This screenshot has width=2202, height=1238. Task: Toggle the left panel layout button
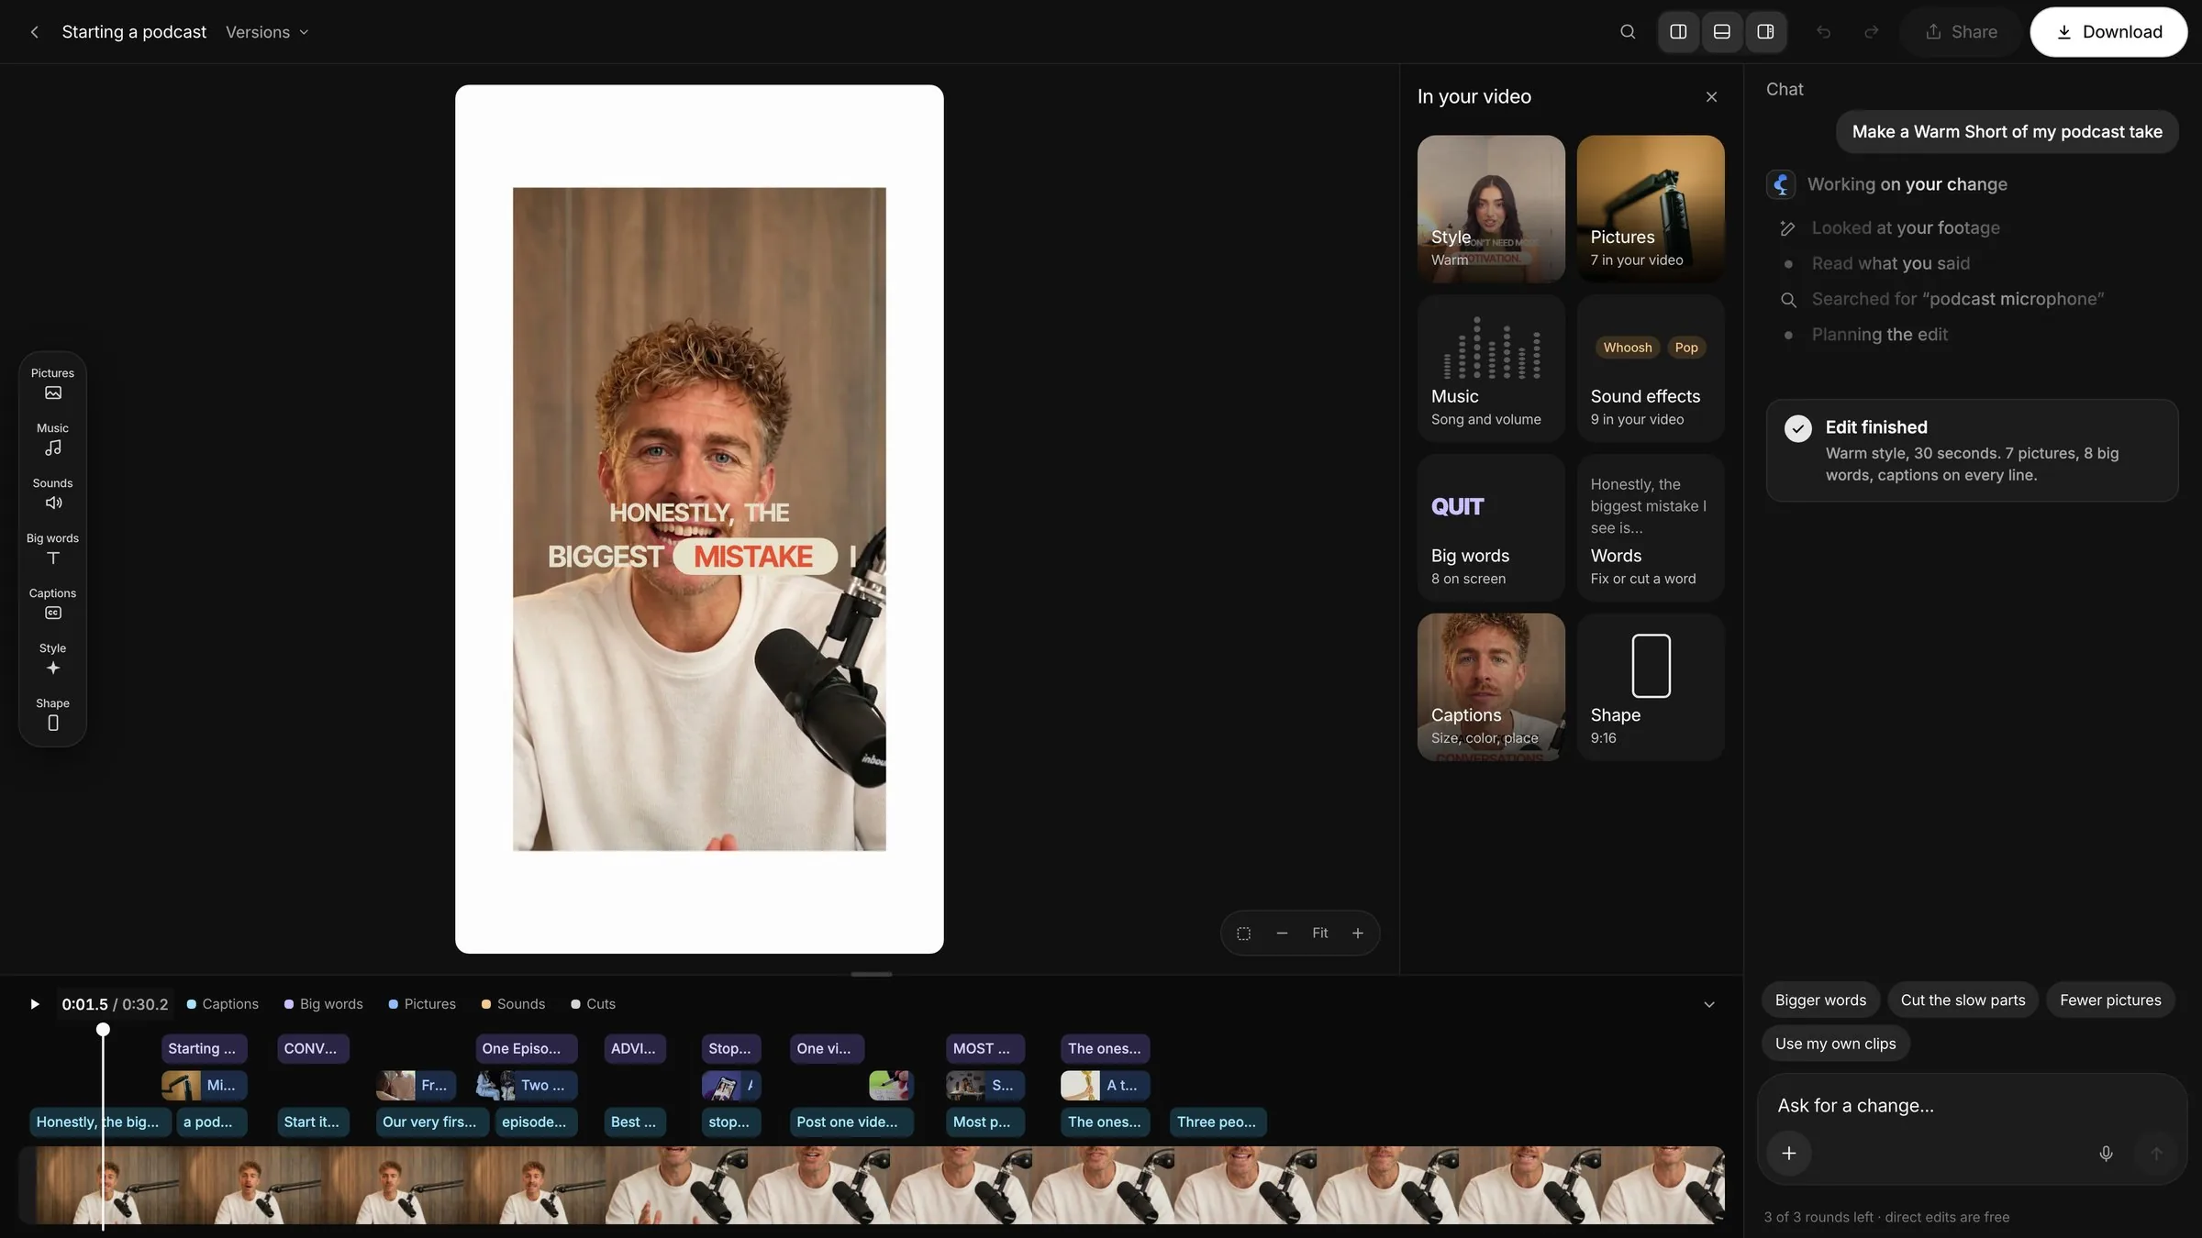pos(1678,32)
